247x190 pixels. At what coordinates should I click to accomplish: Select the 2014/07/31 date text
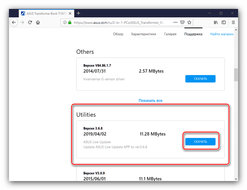coord(94,71)
